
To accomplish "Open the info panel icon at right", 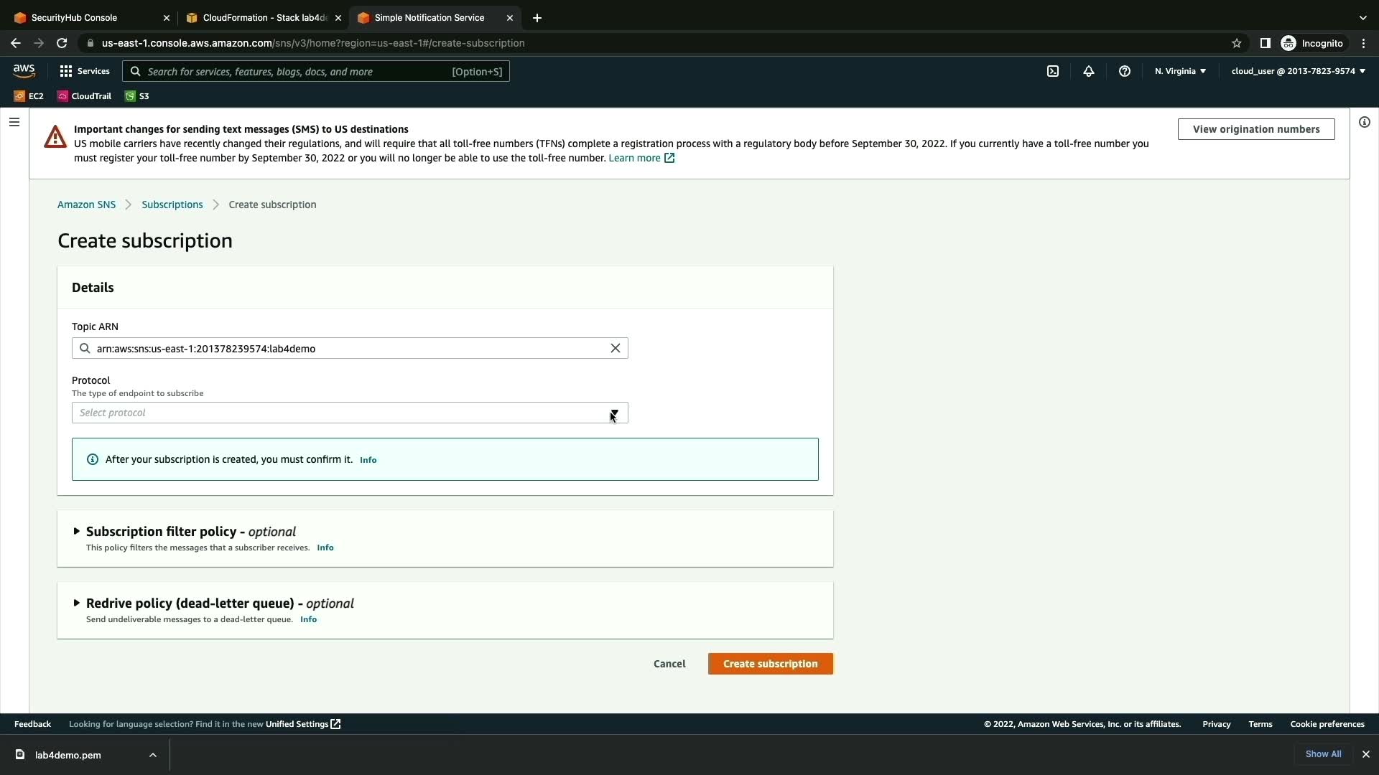I will point(1365,122).
